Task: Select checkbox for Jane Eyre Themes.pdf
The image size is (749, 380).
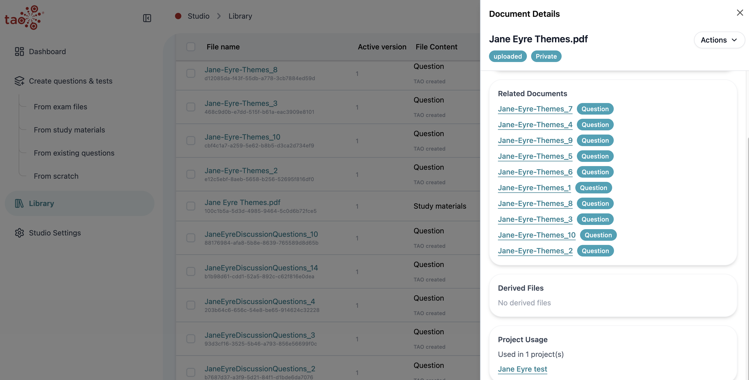Action: pyautogui.click(x=191, y=206)
